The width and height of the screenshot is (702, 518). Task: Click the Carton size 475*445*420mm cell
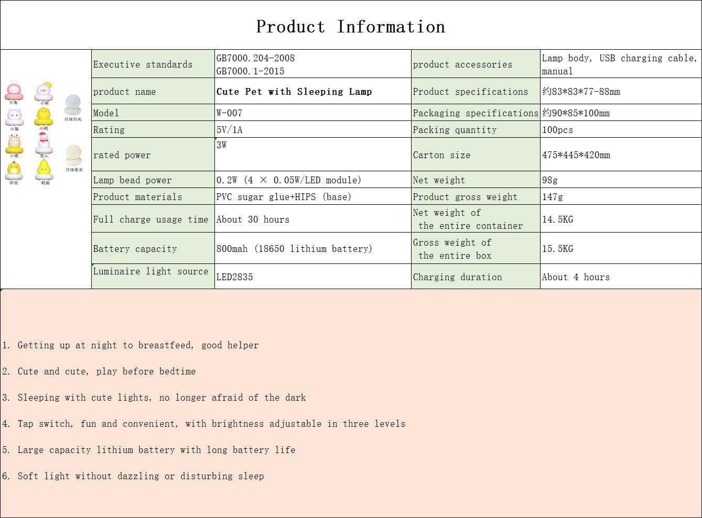620,155
